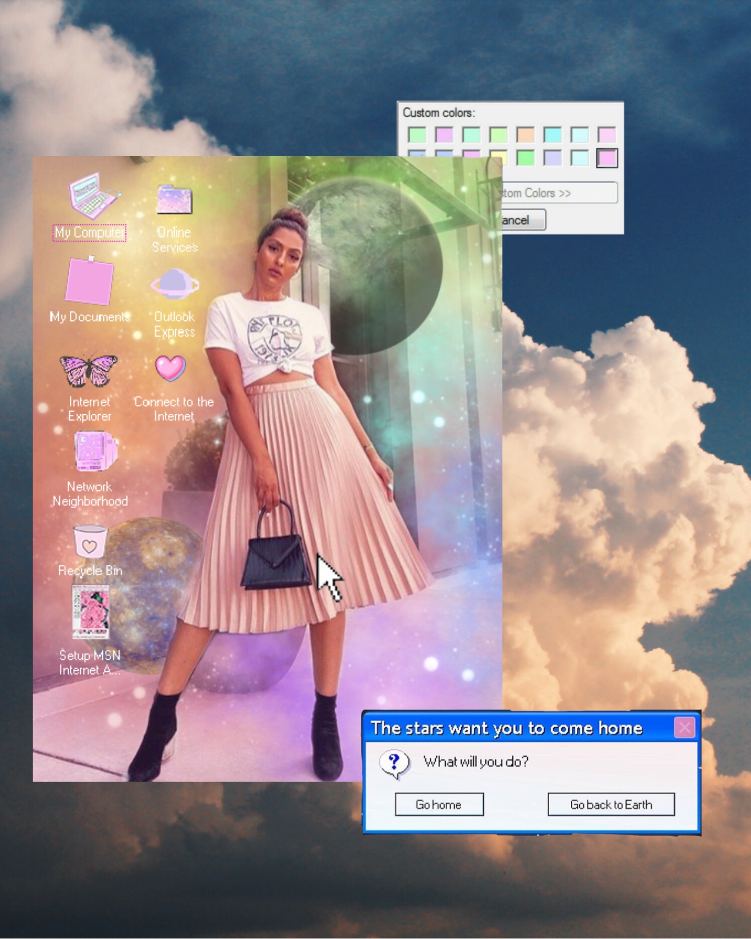Select the first green custom color swatch

tap(417, 135)
